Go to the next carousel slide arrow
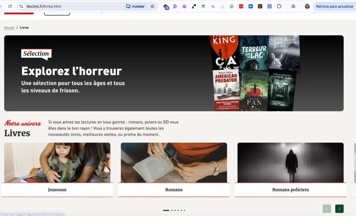356x216 pixels. (339, 209)
